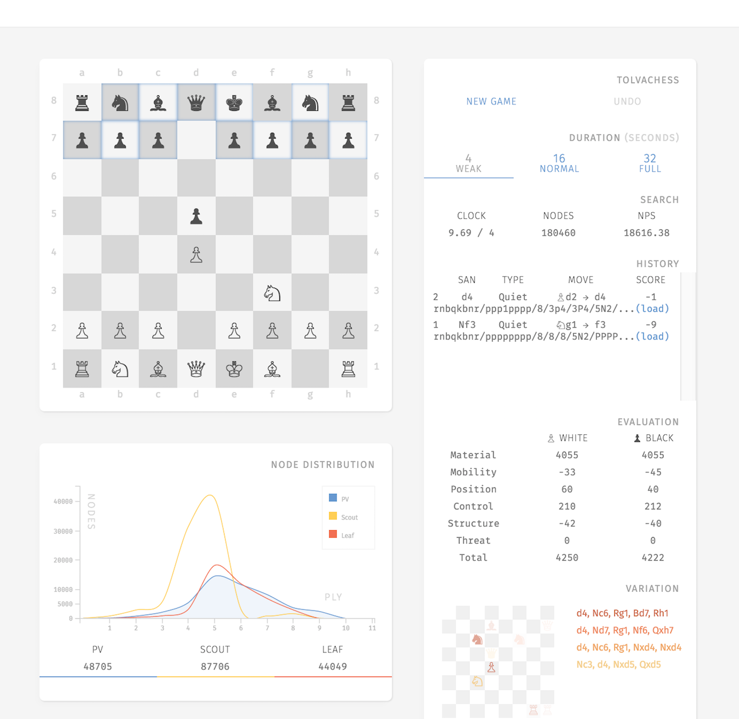Select the white pawn on d4

196,255
